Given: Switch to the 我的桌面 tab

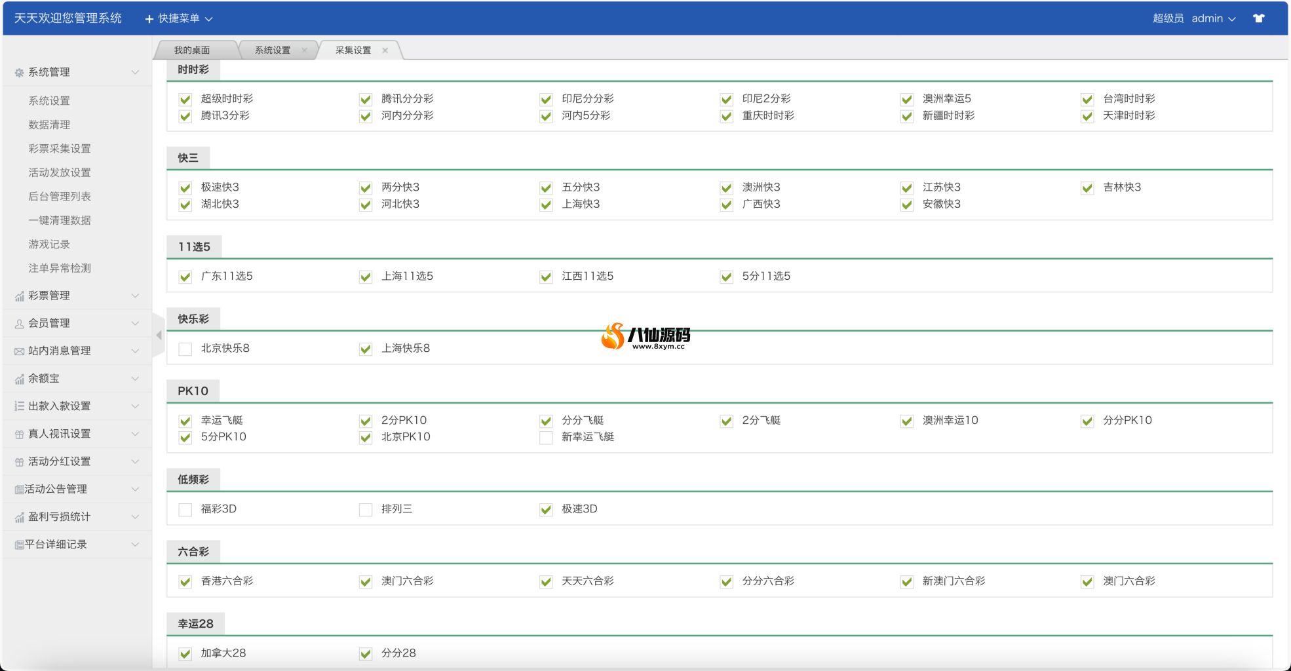Looking at the screenshot, I should point(192,50).
